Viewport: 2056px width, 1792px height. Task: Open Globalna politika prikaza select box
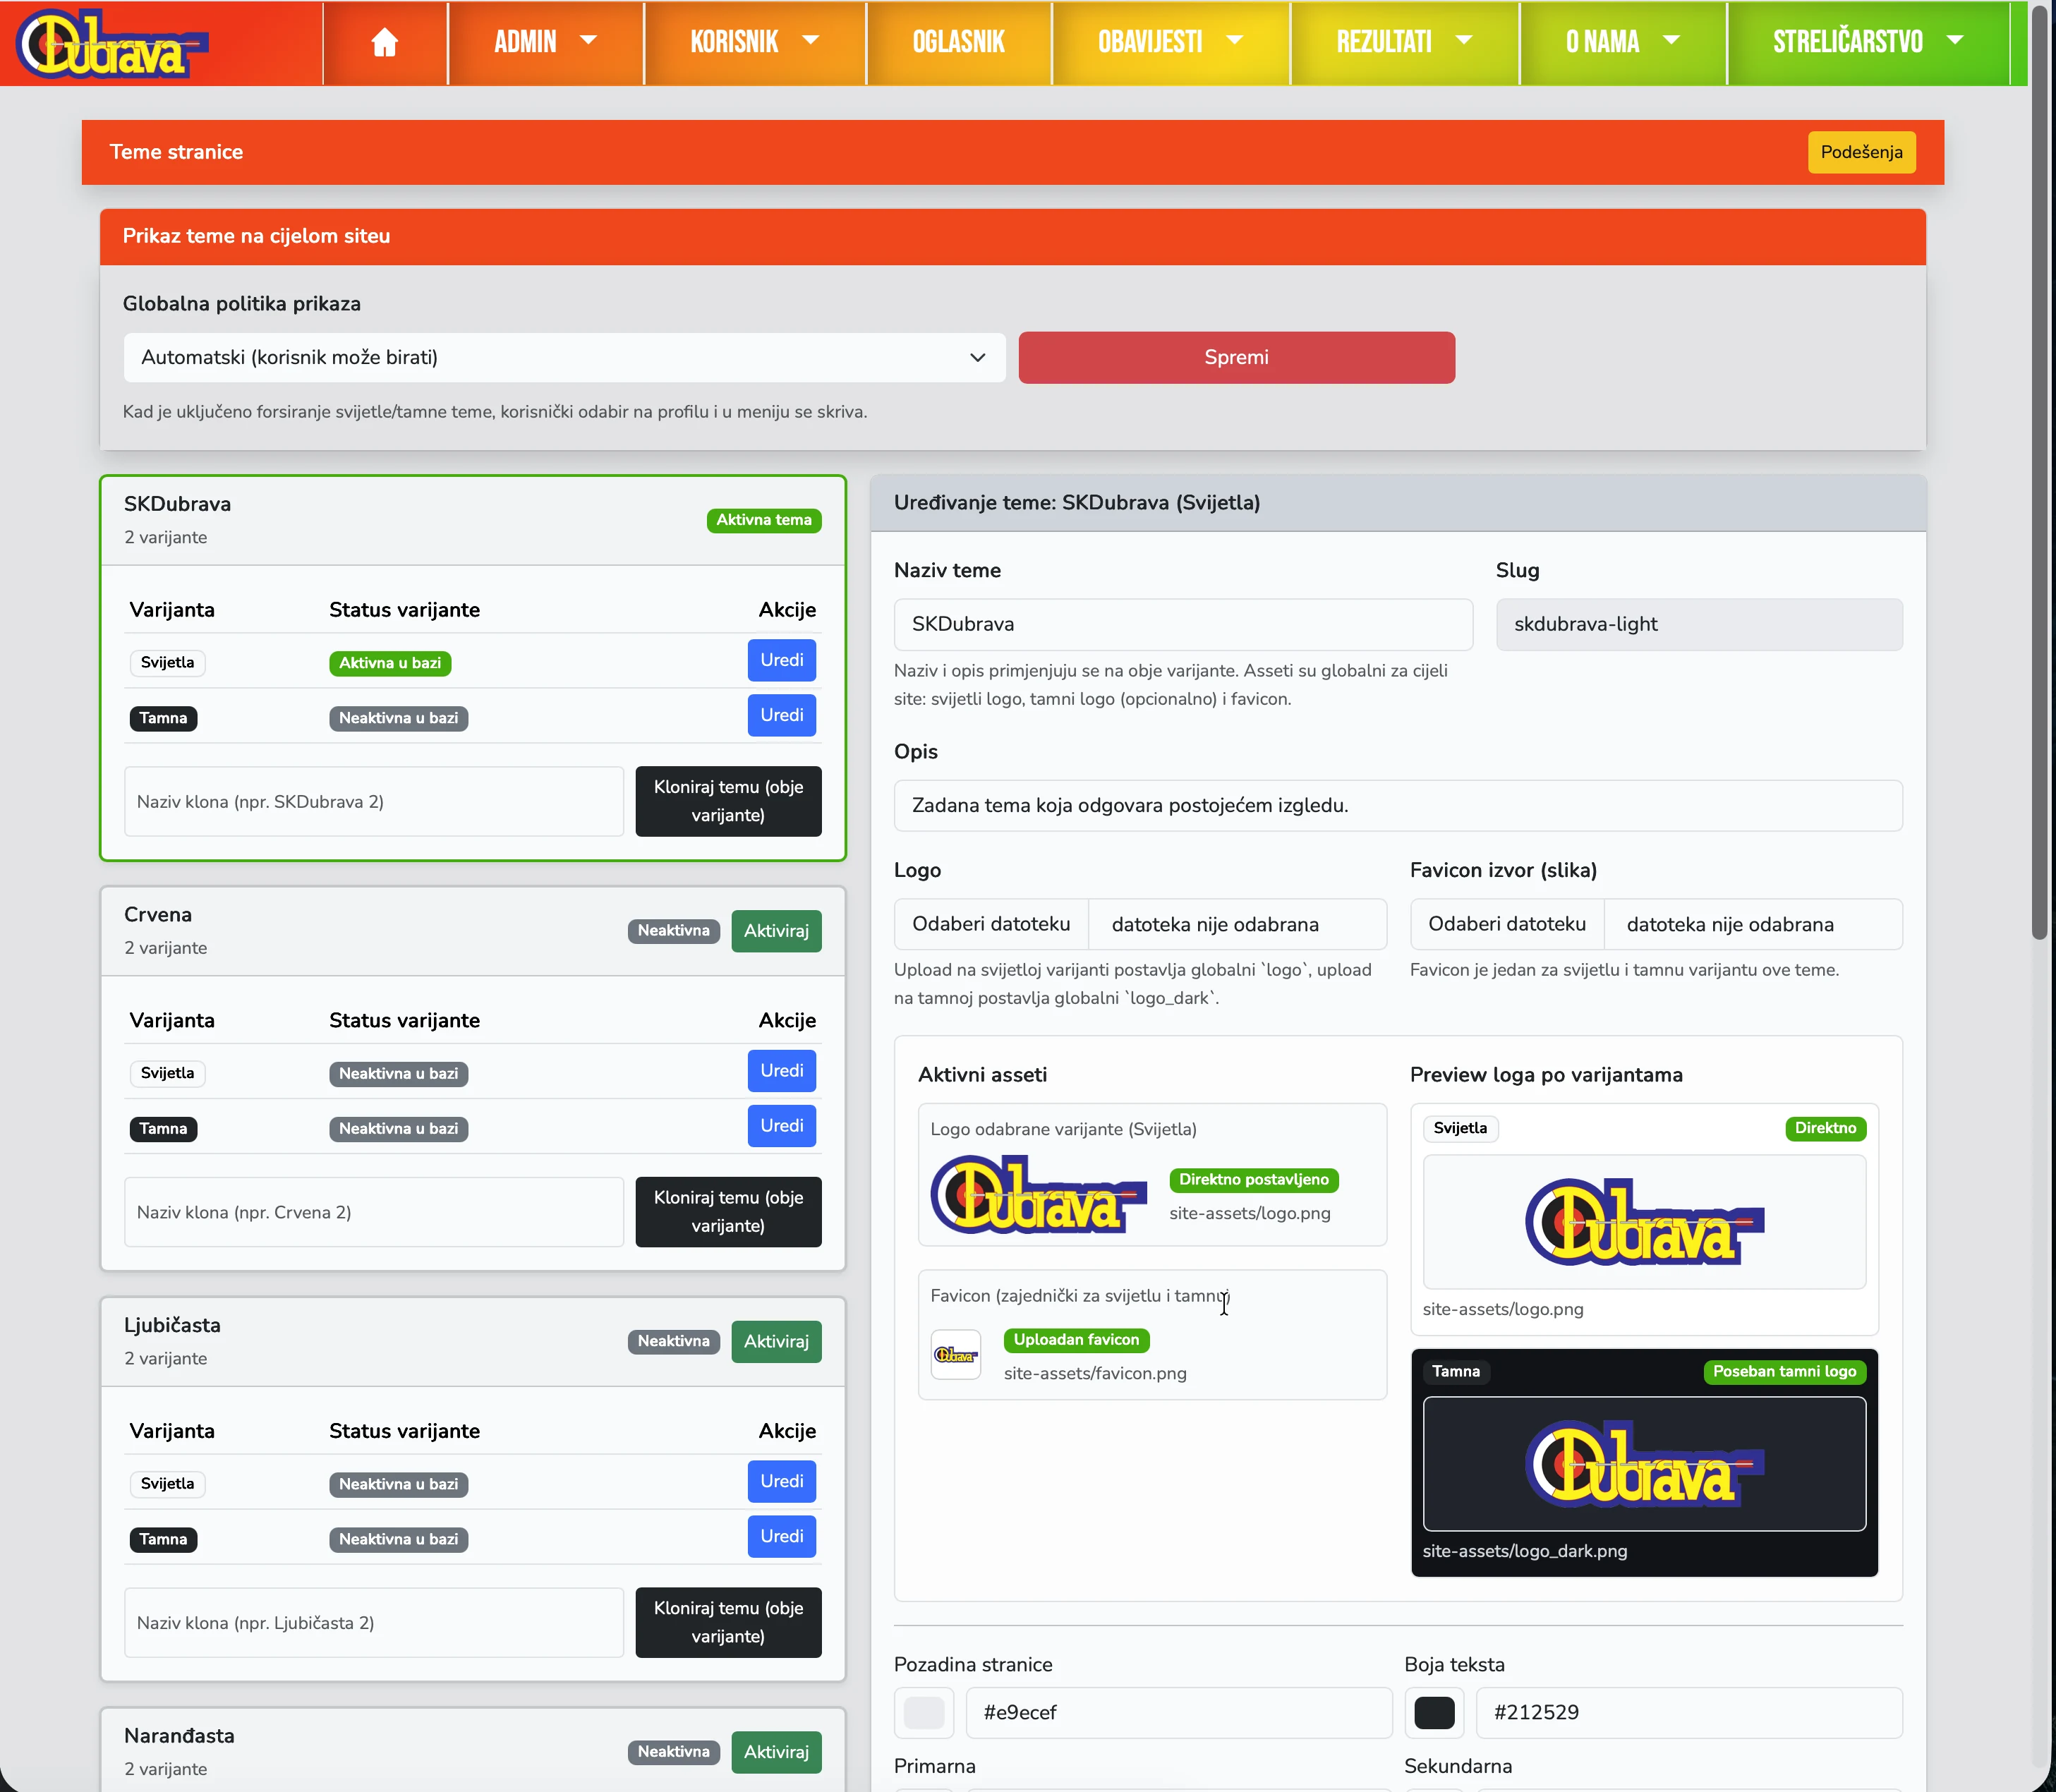tap(564, 358)
